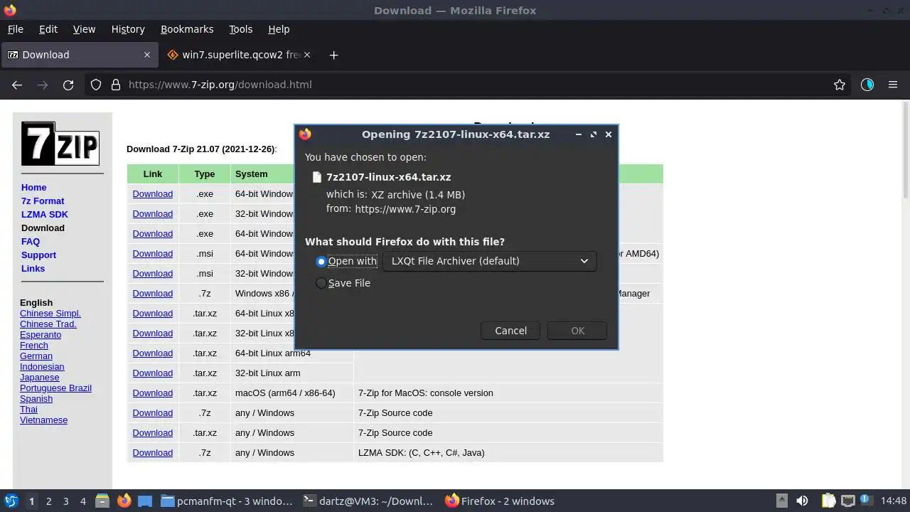Expand the LXQt File Archiver dropdown
The height and width of the screenshot is (512, 910).
[489, 261]
